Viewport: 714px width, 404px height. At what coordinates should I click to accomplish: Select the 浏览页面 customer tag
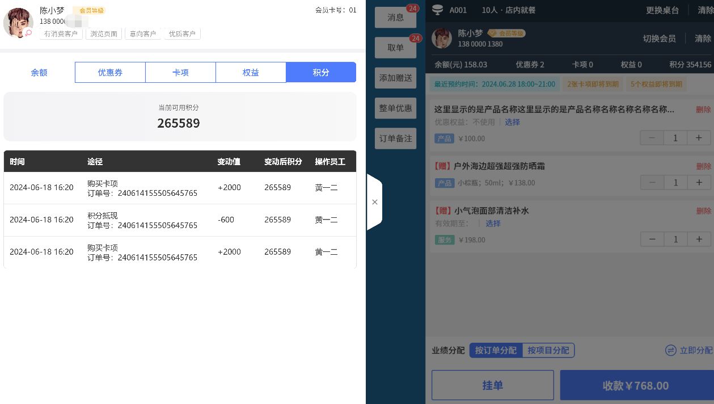click(104, 34)
